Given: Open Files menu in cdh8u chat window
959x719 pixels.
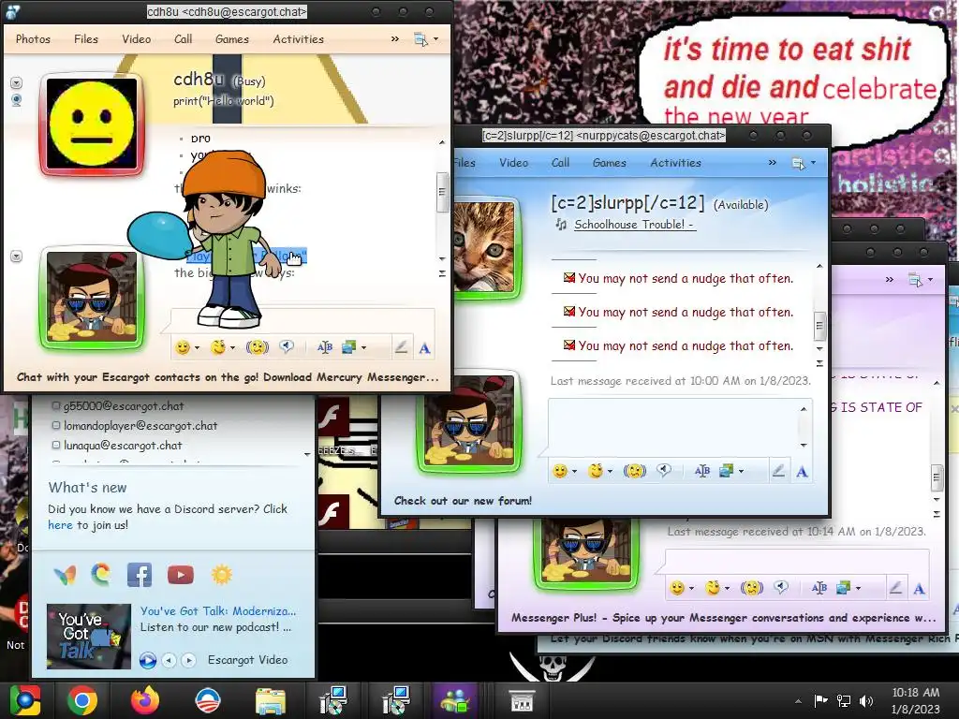Looking at the screenshot, I should tap(85, 39).
